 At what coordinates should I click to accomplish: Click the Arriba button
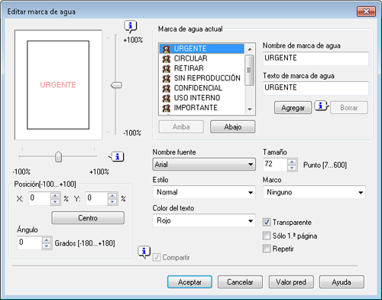pos(181,127)
